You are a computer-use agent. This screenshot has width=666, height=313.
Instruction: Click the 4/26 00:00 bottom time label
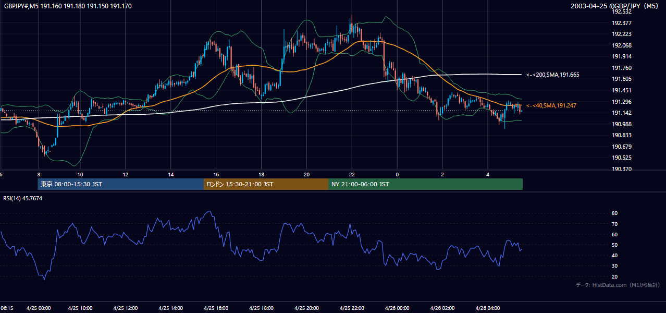397,308
